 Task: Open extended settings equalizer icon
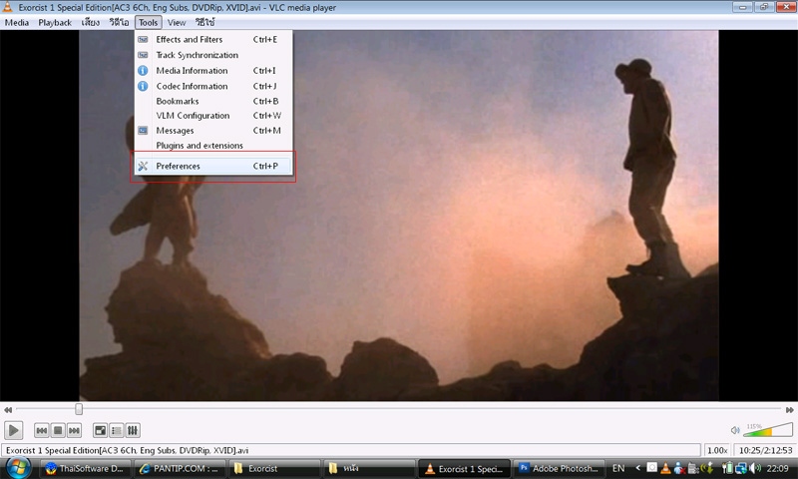133,431
